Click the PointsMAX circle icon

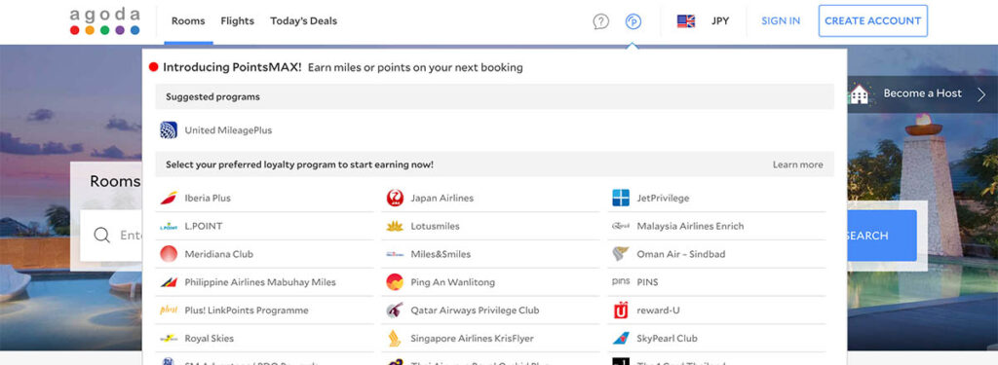[633, 21]
